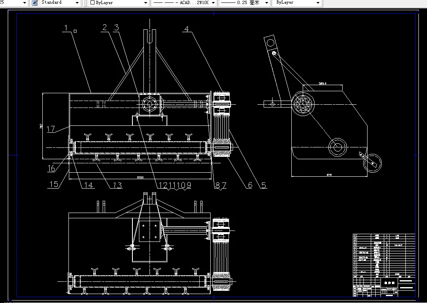The image size is (427, 303).
Task: Select part callout number 13
Action: point(117,185)
